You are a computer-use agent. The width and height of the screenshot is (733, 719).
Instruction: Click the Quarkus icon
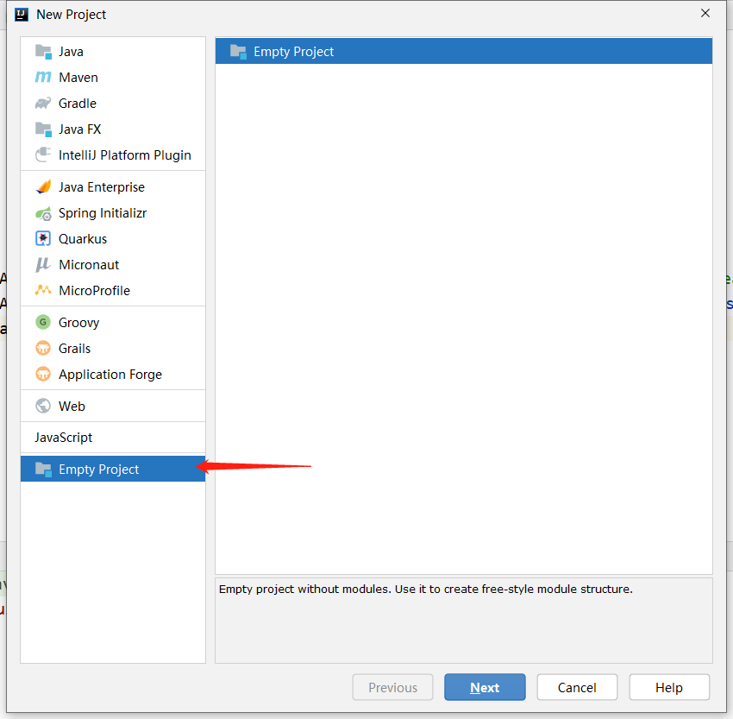tap(43, 238)
